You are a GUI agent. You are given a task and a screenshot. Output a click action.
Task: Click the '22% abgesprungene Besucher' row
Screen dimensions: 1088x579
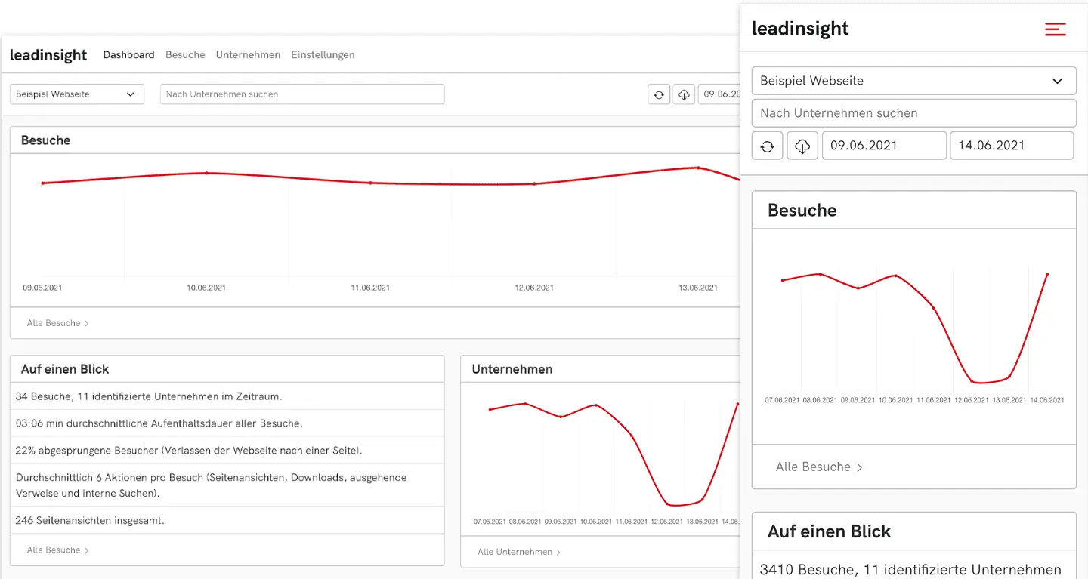coord(227,451)
